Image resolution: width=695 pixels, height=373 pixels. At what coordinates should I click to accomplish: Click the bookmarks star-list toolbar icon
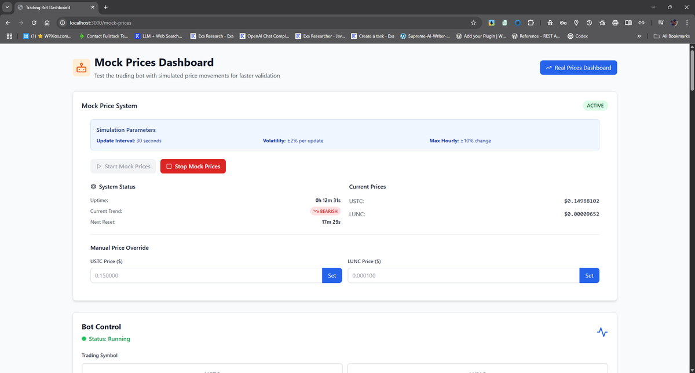pyautogui.click(x=602, y=23)
